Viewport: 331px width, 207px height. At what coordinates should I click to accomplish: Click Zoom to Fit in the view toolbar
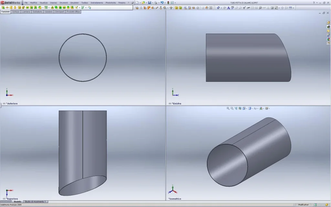tap(228, 108)
